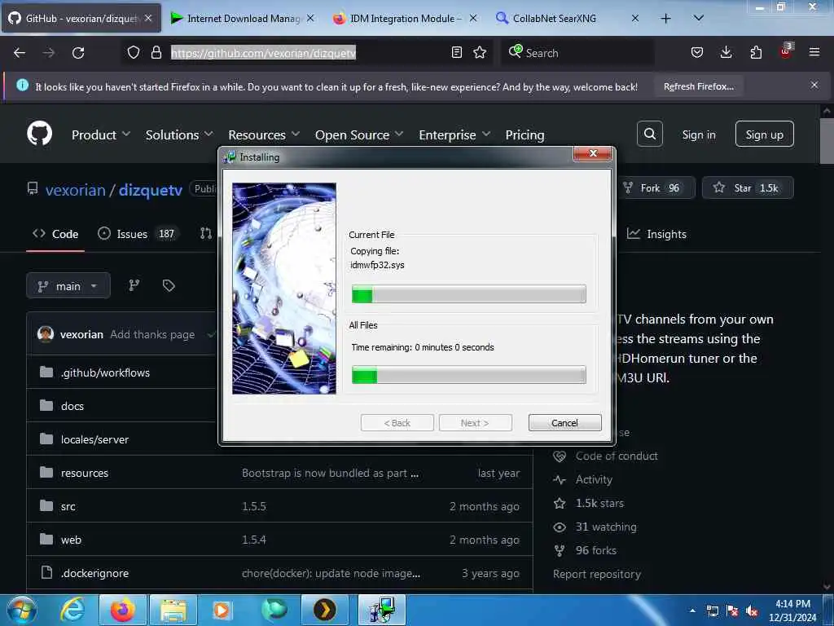Image resolution: width=834 pixels, height=626 pixels.
Task: Click the Refresh Firefox button
Action: pos(698,86)
